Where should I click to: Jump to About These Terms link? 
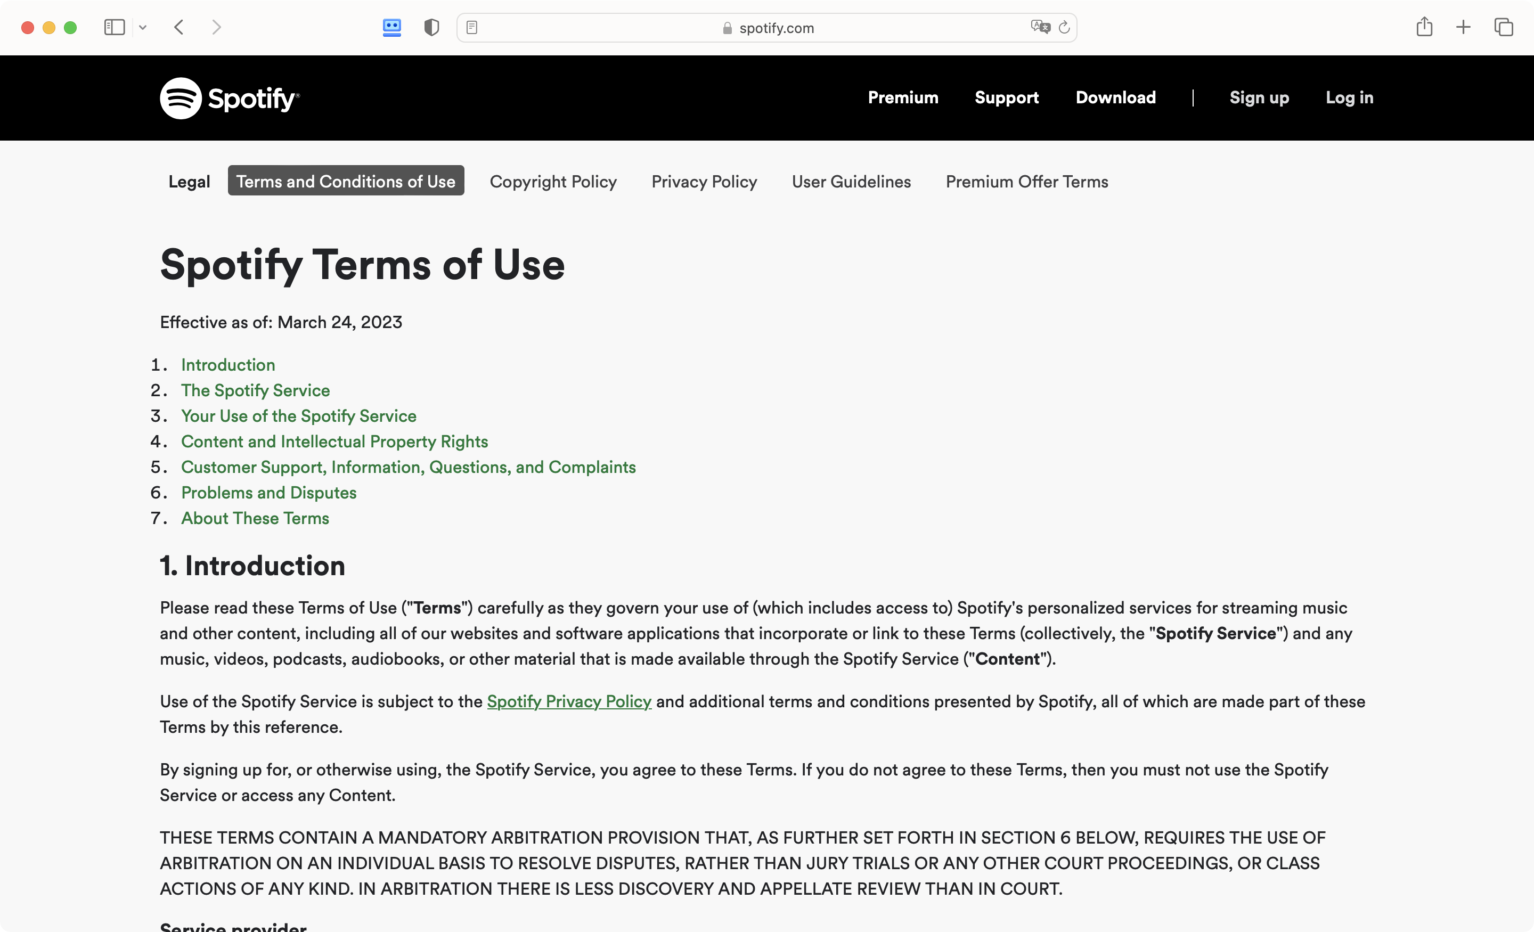255,518
